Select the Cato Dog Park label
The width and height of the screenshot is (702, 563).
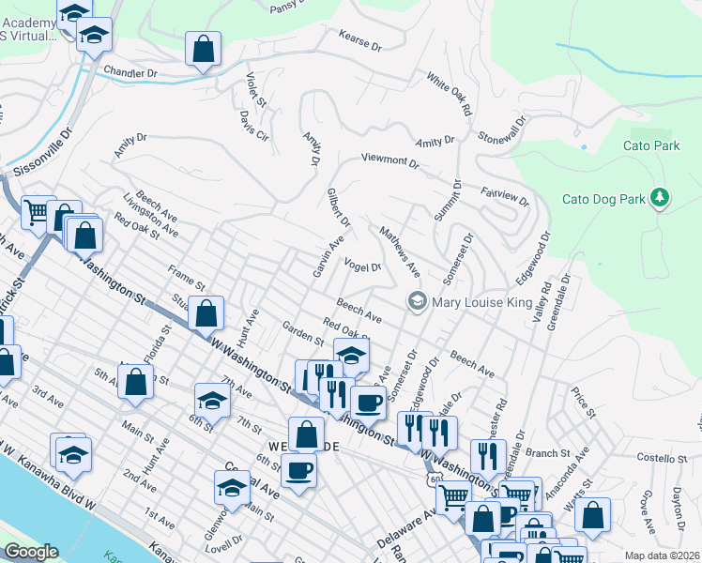tap(603, 199)
